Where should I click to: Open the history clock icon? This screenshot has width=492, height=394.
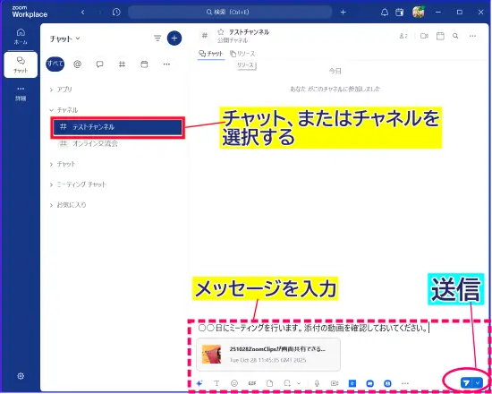click(x=116, y=13)
